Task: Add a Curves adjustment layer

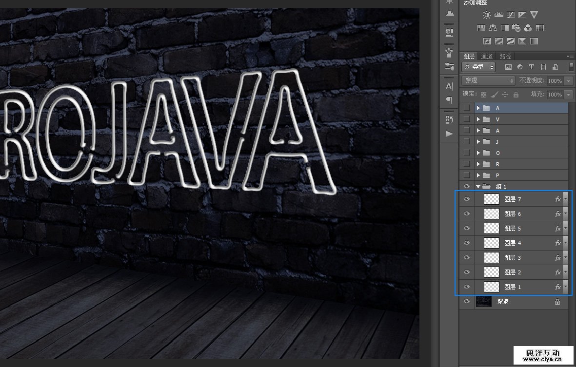Action: point(511,15)
